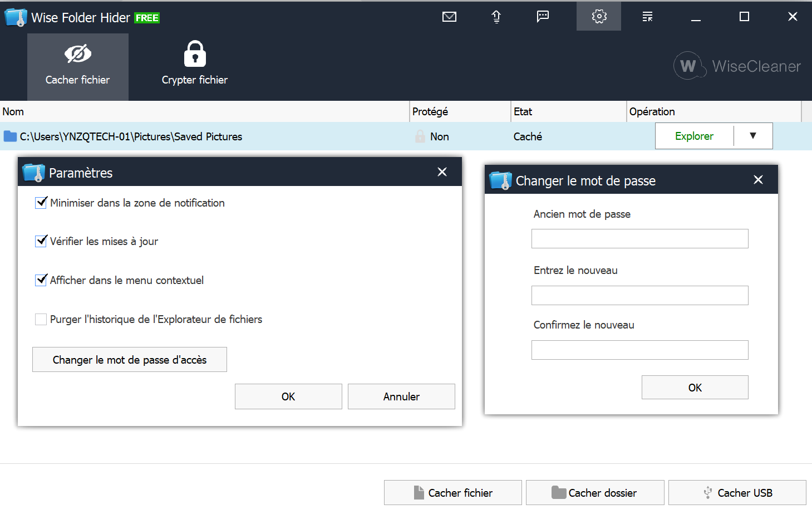Viewport: 812px width, 519px height.
Task: Click the Non value in Protégé column
Action: point(440,136)
